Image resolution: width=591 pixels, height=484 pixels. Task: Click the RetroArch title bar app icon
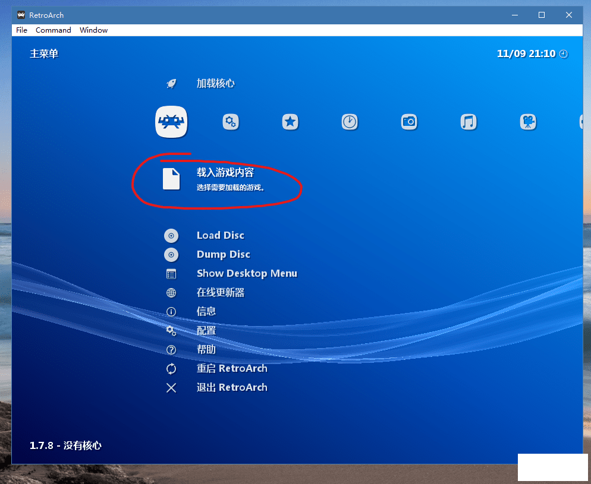point(21,15)
